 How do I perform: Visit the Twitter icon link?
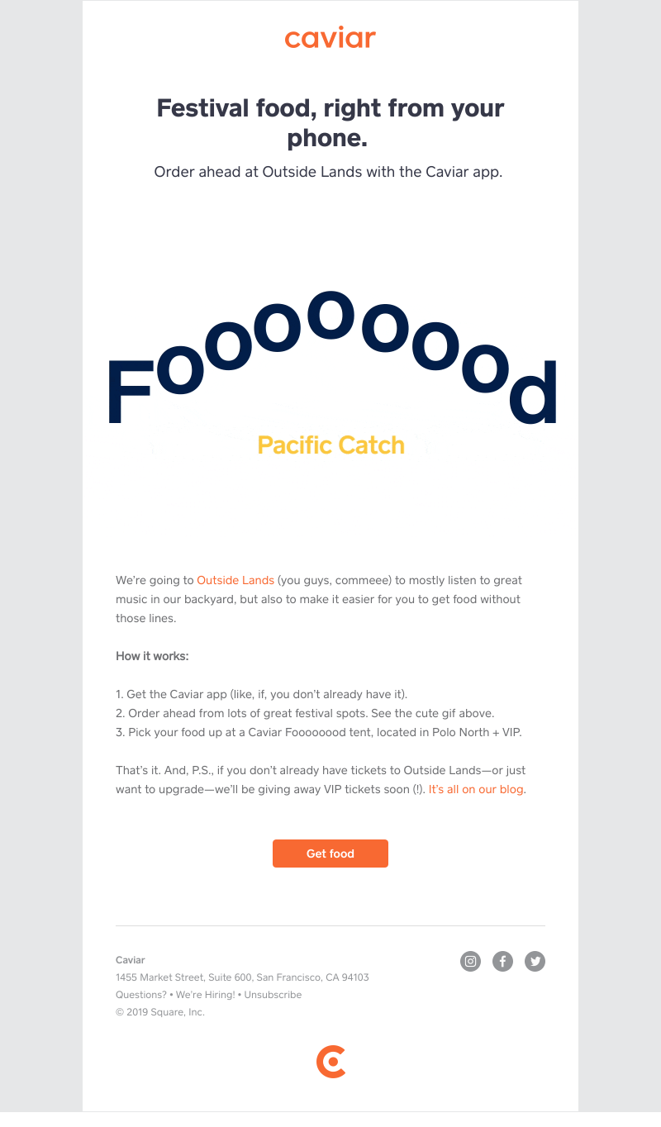tap(535, 961)
